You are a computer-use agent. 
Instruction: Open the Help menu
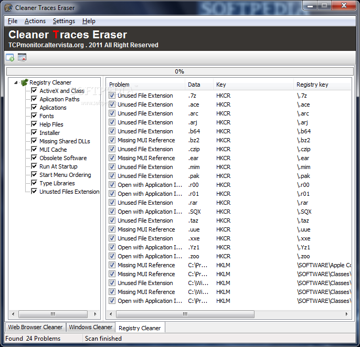(89, 21)
